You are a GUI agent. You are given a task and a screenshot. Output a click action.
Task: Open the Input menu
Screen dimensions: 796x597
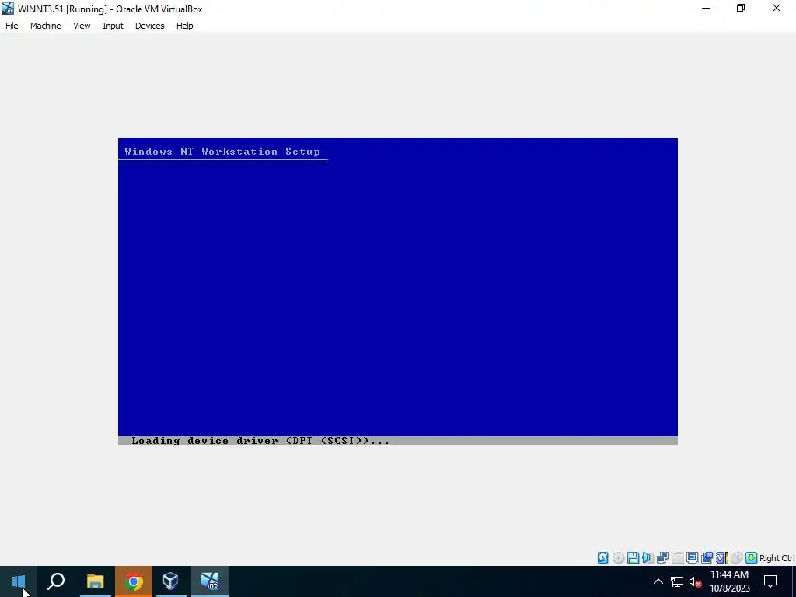point(113,26)
